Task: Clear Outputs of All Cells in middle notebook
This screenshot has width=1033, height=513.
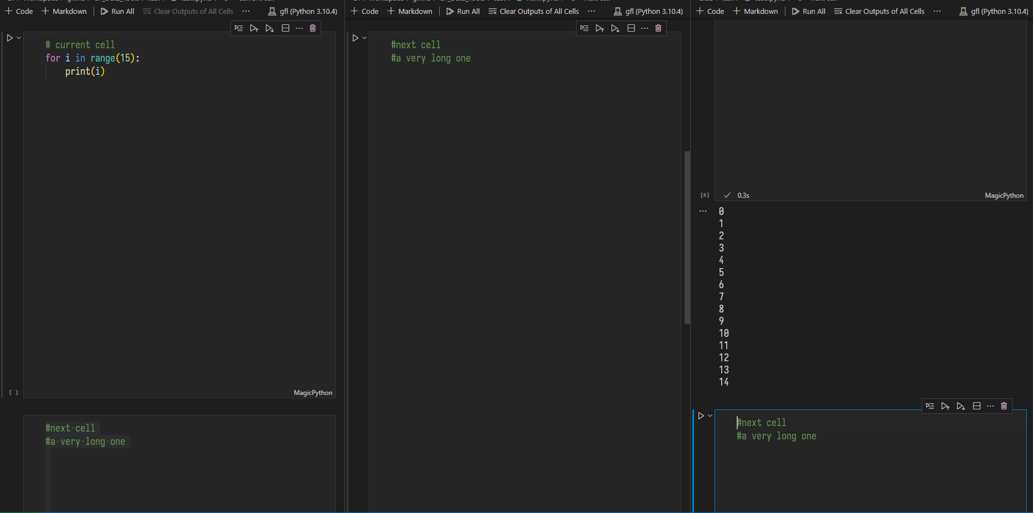Action: 533,11
